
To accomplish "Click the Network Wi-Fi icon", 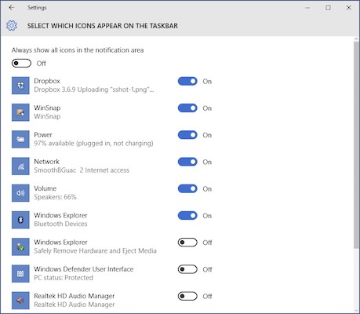I will 20,166.
